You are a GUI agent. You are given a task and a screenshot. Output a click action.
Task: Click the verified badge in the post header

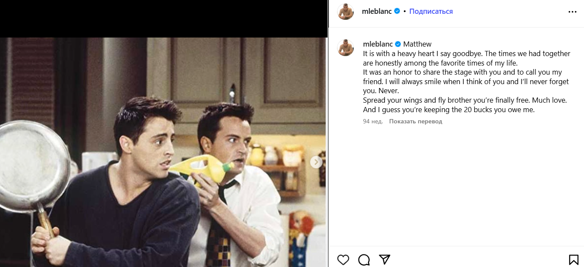point(397,11)
